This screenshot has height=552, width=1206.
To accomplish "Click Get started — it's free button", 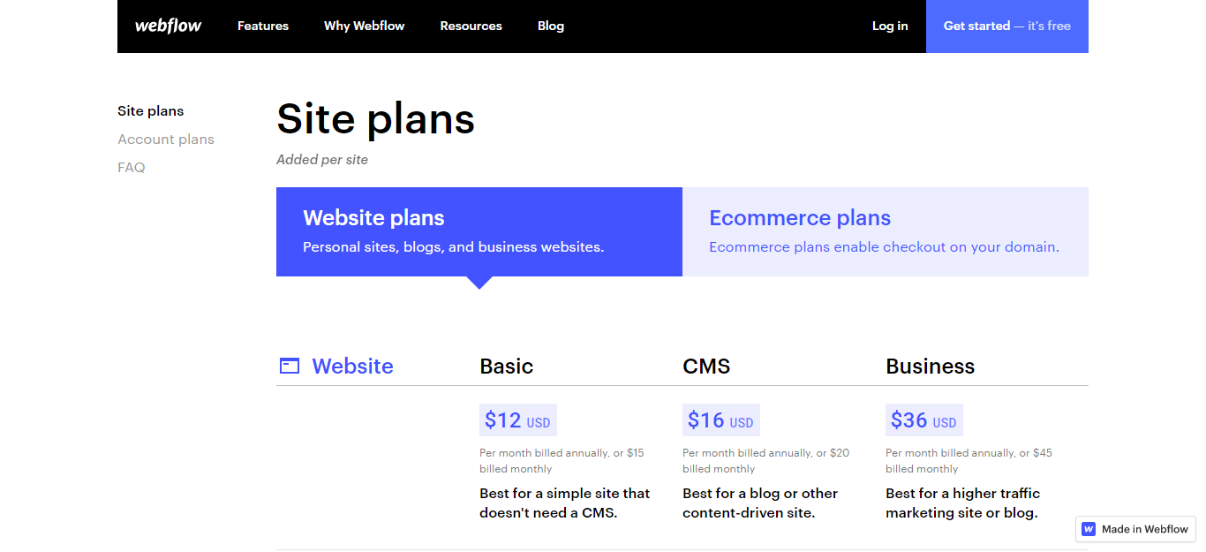I will [1007, 26].
